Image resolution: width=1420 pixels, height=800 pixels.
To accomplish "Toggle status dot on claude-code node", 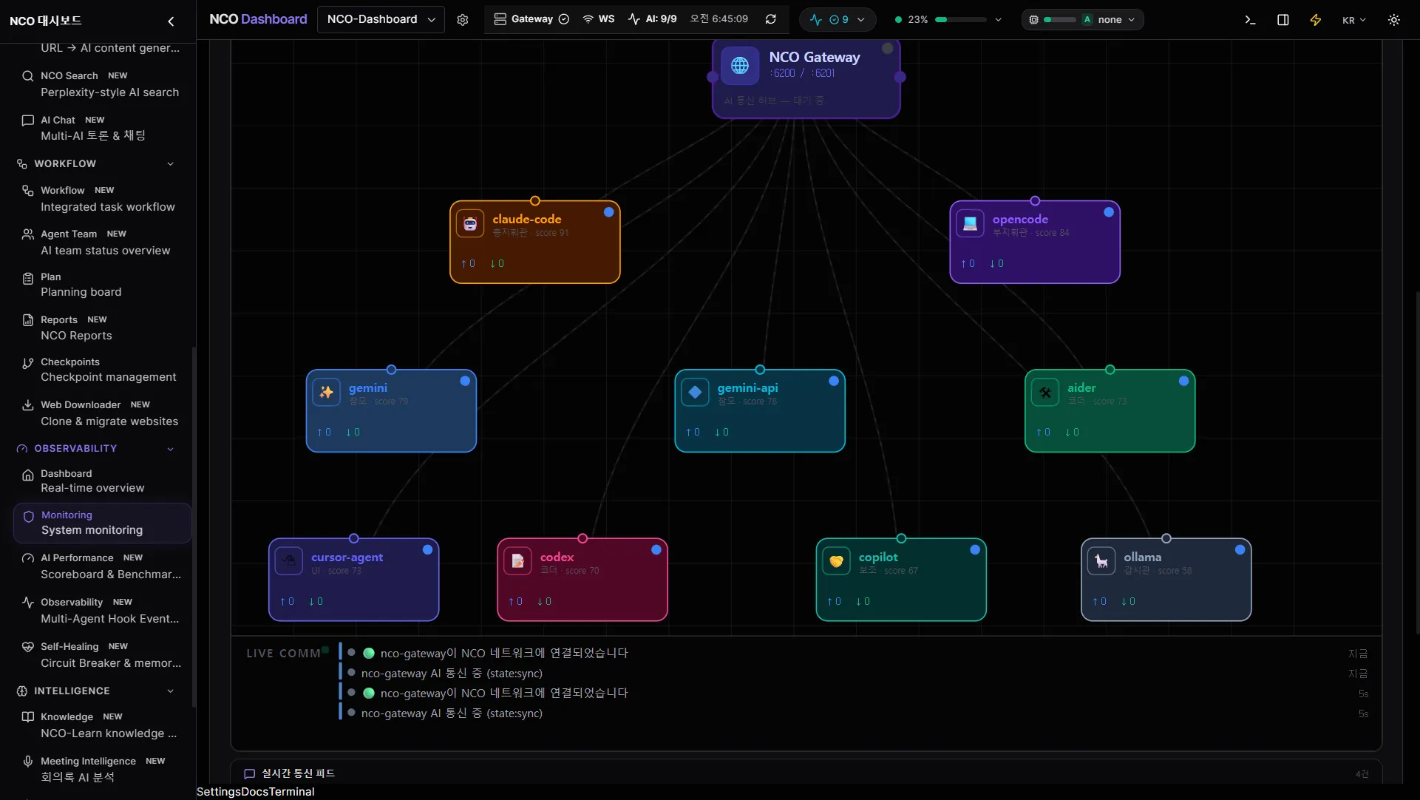I will coord(608,212).
